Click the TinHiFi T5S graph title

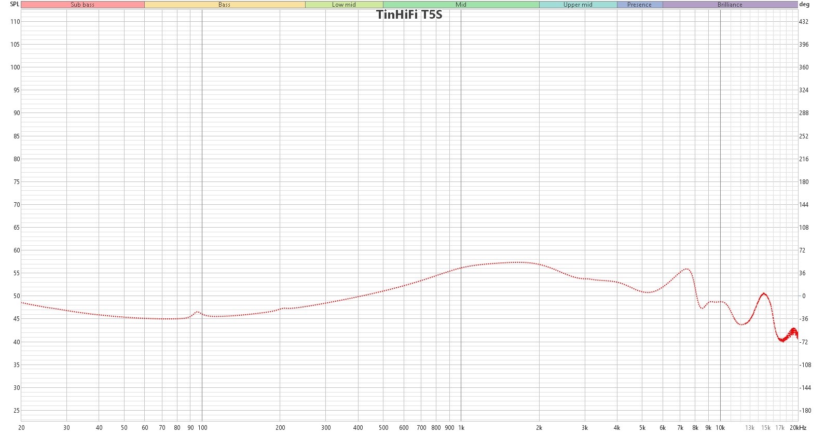[409, 15]
